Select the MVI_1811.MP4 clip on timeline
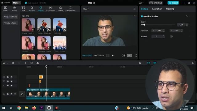197x111 pixels. [x=48, y=94]
